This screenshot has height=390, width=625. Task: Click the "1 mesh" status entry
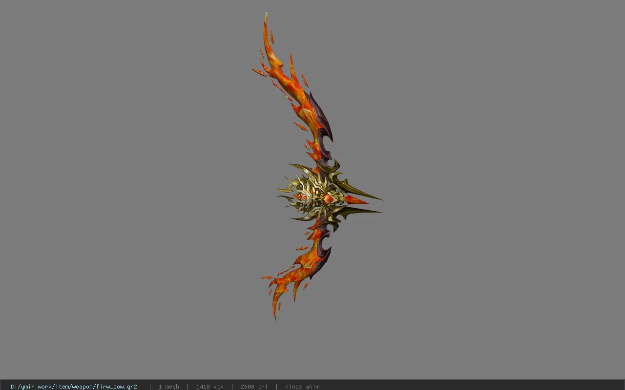pos(168,387)
